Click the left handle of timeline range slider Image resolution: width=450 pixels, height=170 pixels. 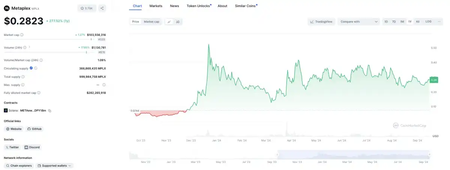pos(278,154)
